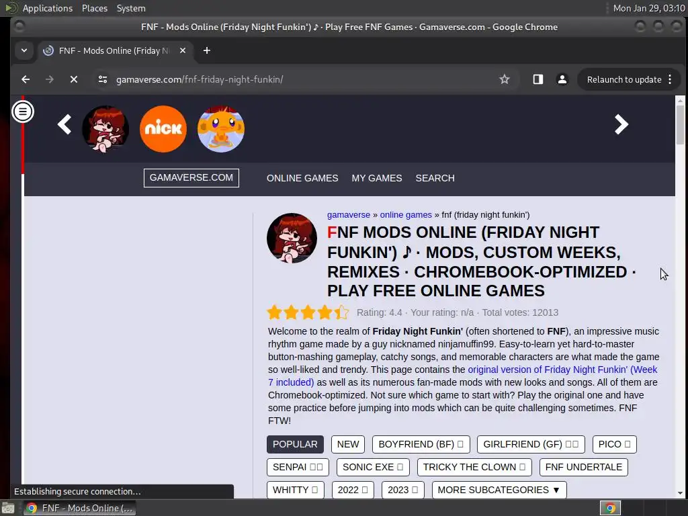Open the orange monkey game icon

221,129
